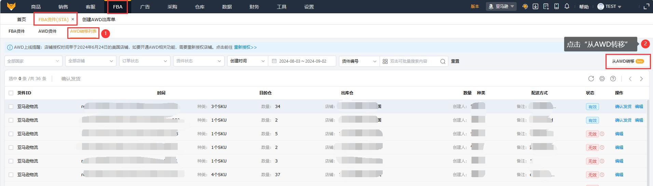
Task: Click the batch search grid icon
Action: click(385, 61)
